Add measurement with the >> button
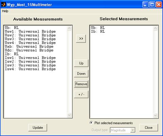 pos(81,39)
